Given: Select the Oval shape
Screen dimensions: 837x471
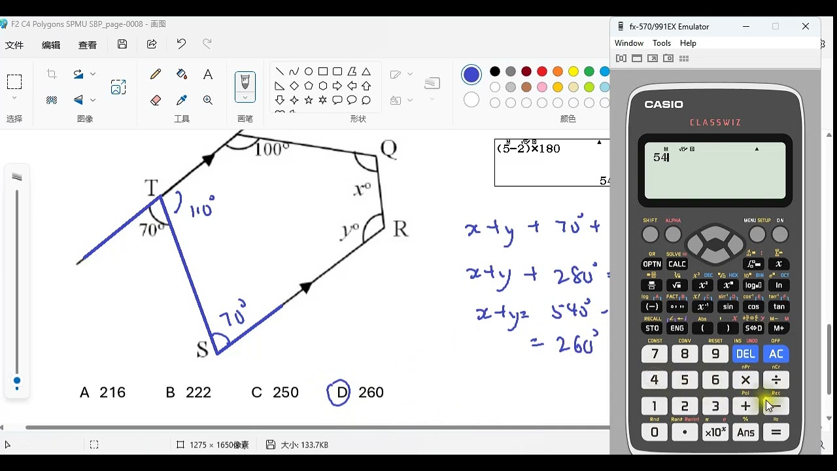Looking at the screenshot, I should click(309, 71).
